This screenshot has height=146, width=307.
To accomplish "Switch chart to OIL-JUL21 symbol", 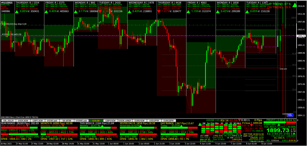I will 8,121.
